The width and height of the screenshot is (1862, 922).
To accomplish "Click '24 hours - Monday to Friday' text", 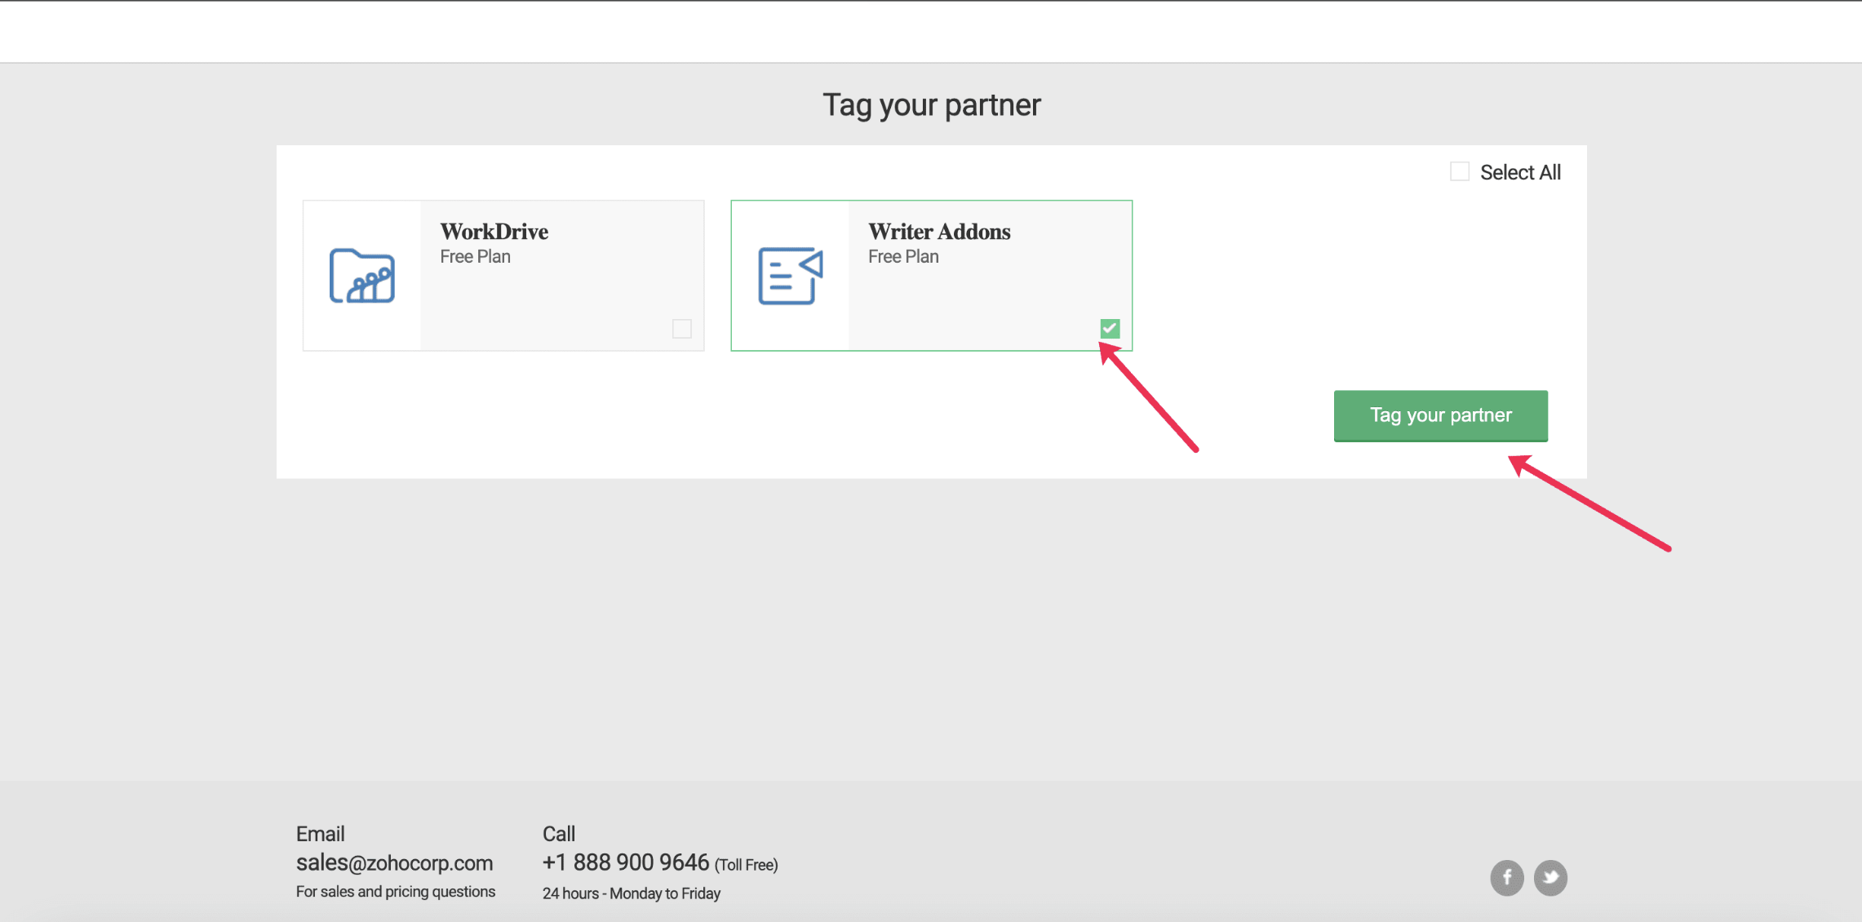I will point(632,893).
